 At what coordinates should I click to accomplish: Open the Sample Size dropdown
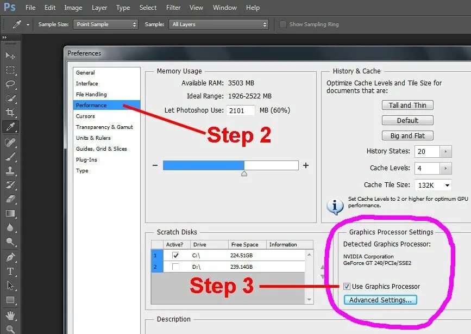pyautogui.click(x=105, y=24)
